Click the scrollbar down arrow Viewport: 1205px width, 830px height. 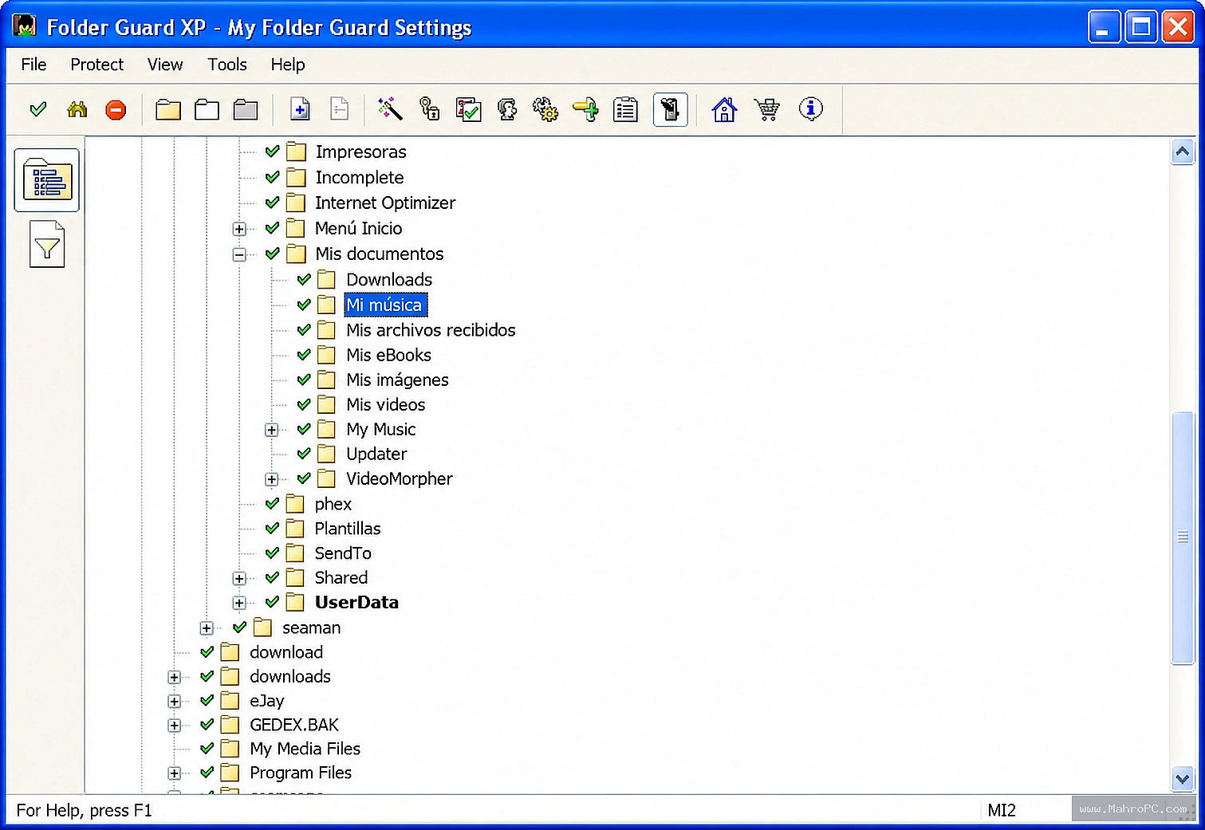coord(1183,779)
